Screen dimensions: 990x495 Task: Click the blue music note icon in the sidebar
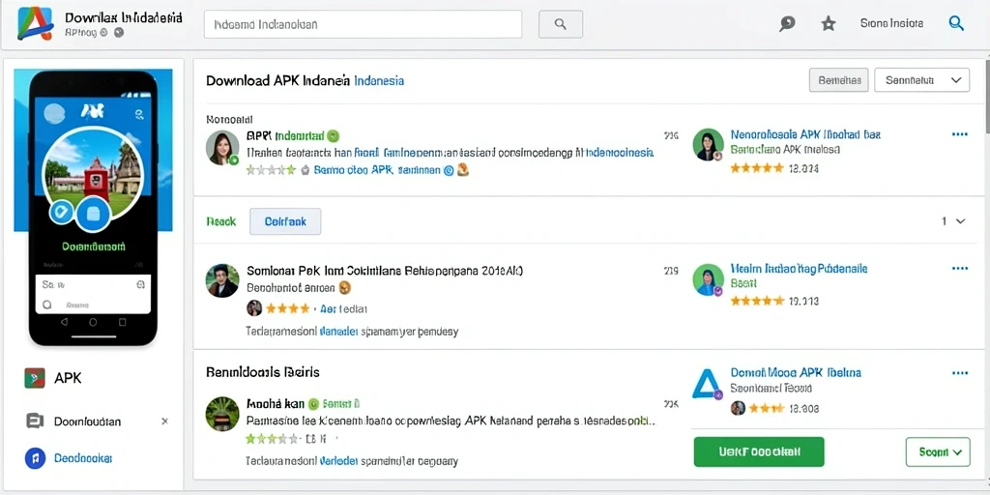pos(35,457)
